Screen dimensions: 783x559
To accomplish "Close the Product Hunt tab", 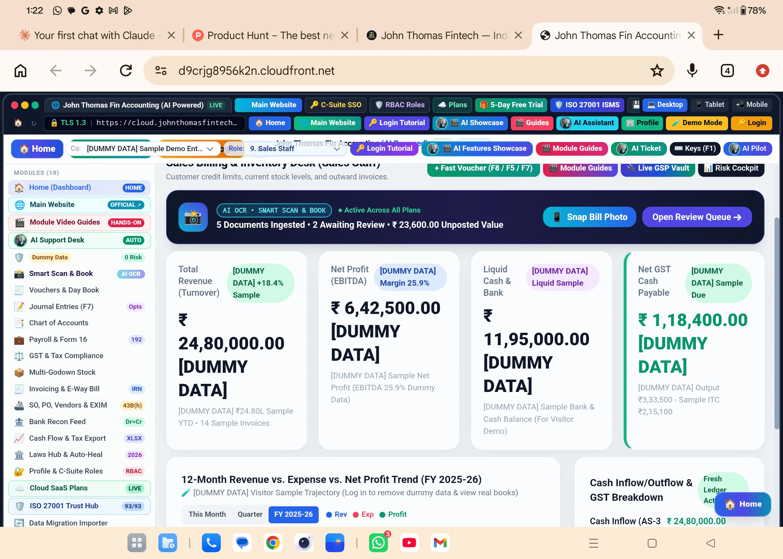I will [345, 35].
